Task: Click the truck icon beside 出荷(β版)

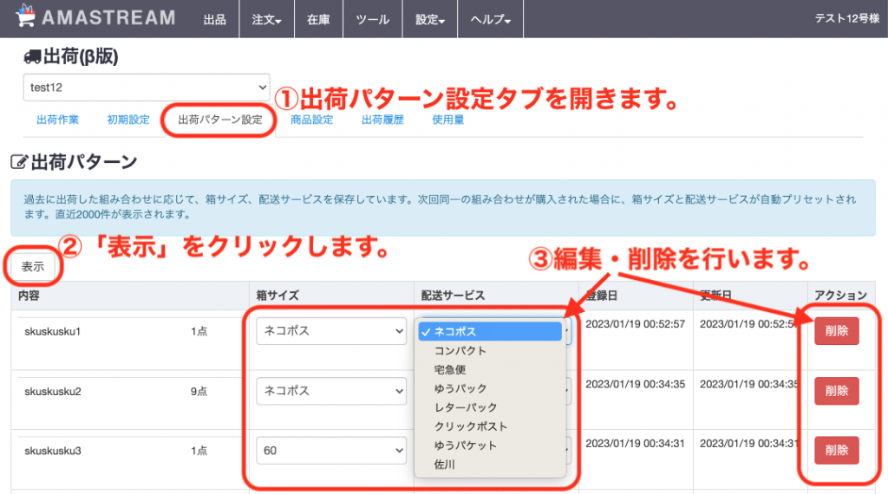Action: 32,56
